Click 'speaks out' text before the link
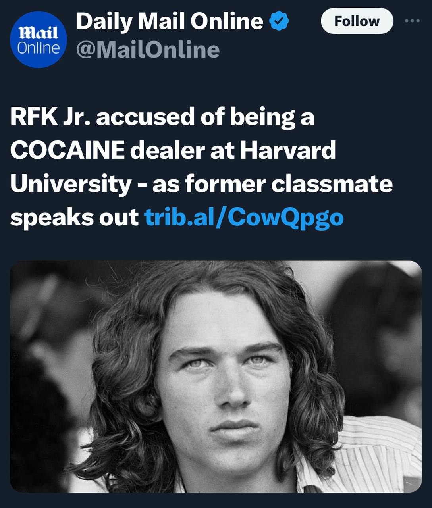The width and height of the screenshot is (432, 508). [74, 217]
